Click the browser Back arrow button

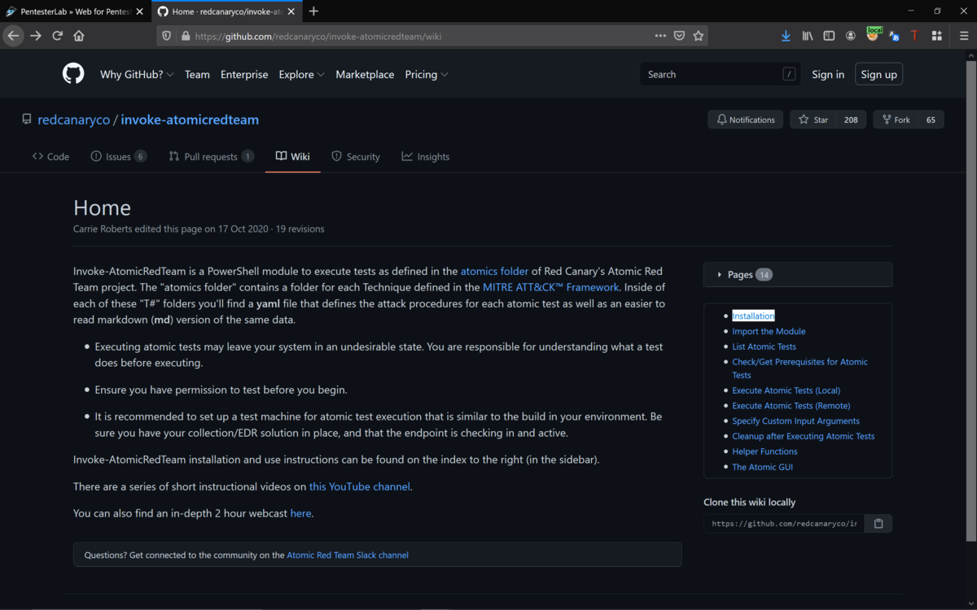13,36
